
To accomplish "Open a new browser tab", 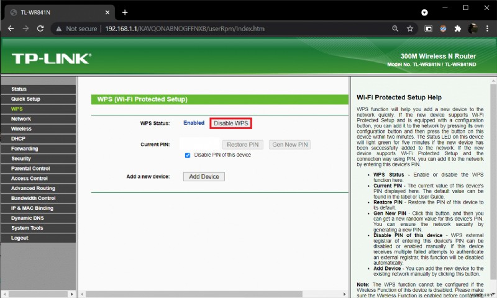I will 125,12.
